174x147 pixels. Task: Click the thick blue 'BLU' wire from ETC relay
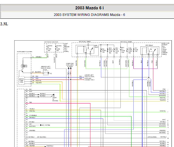[142, 102]
